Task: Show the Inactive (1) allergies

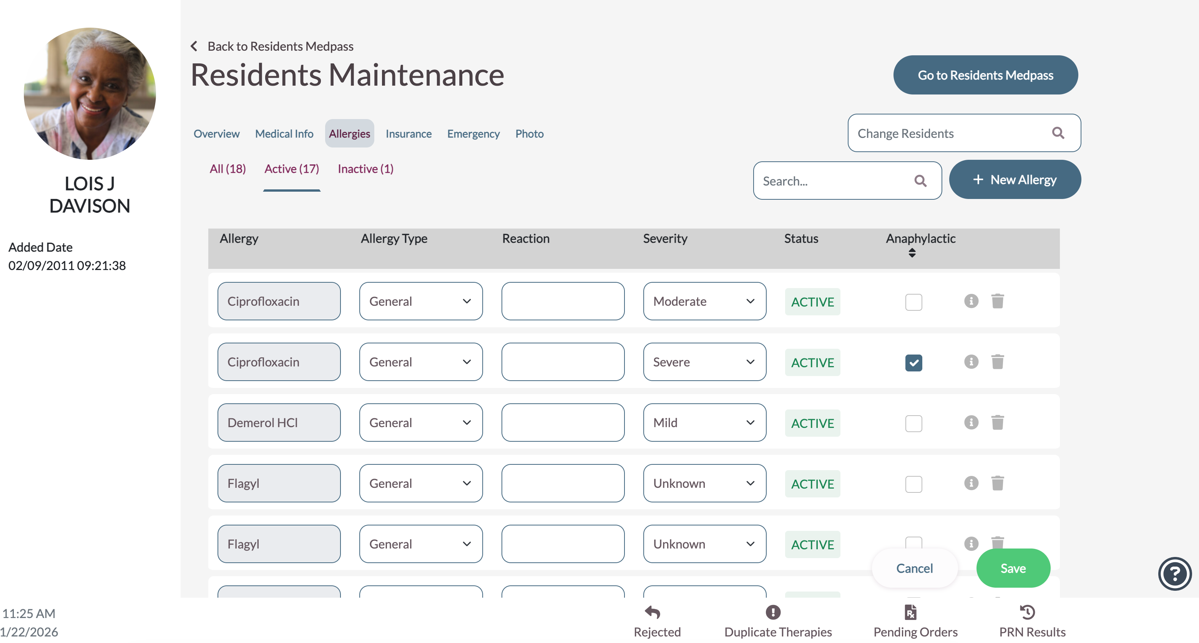Action: pos(365,168)
